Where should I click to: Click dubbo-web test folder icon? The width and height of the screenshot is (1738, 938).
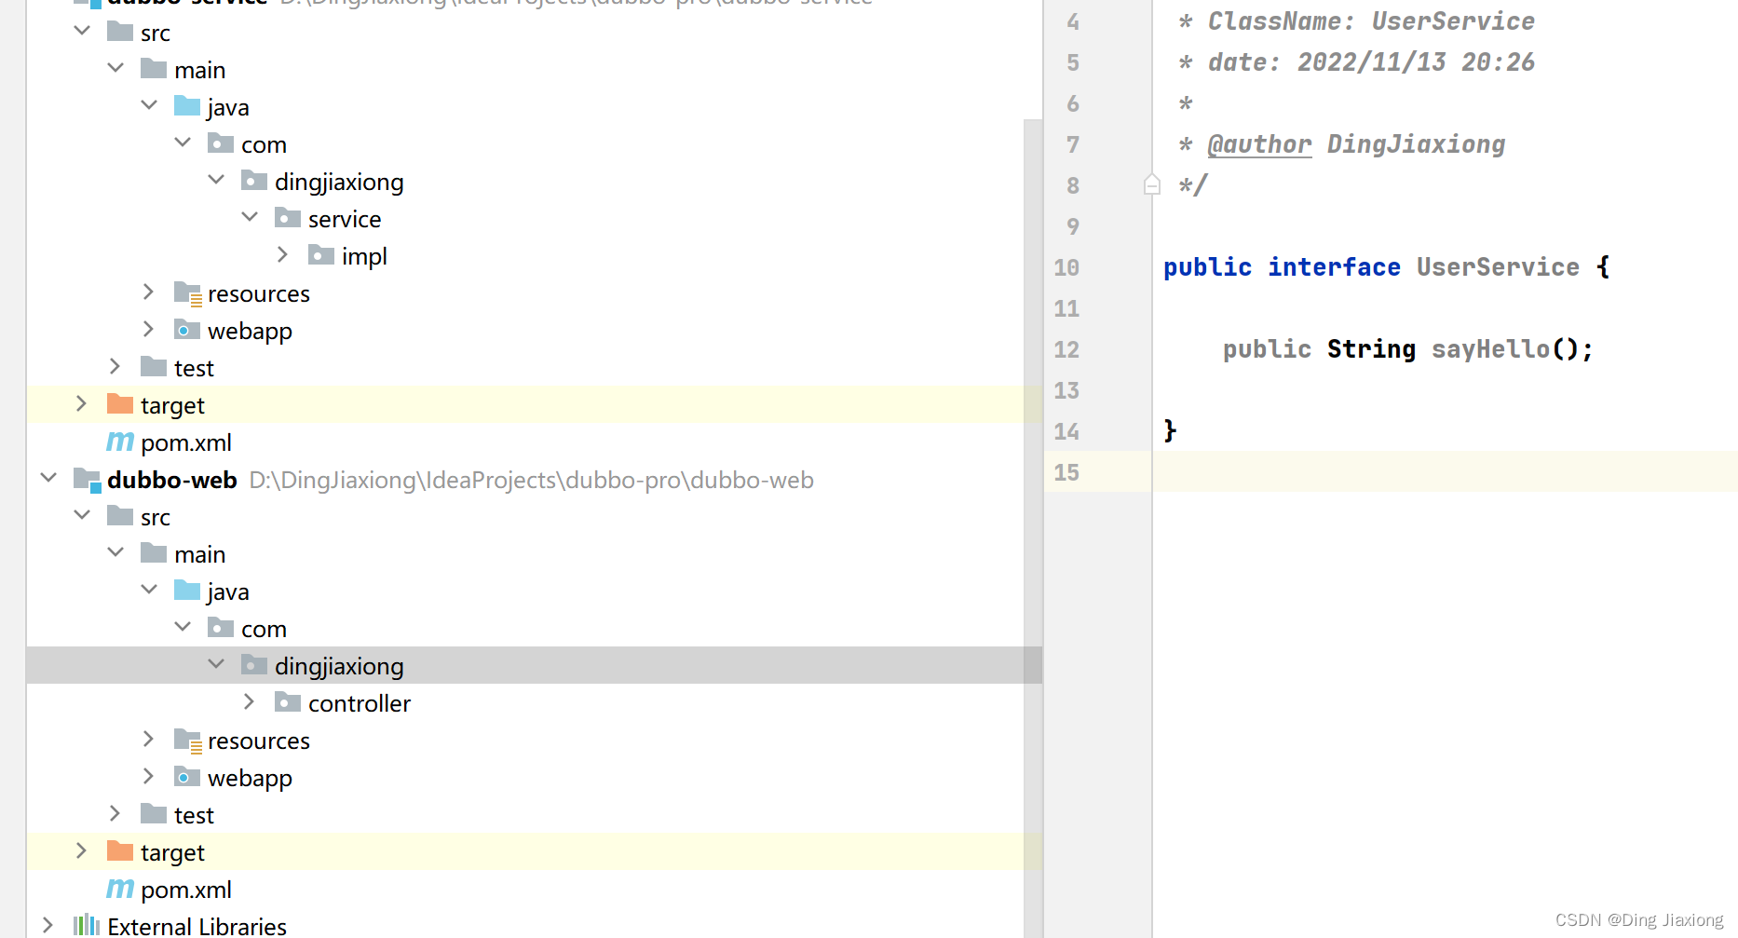(154, 813)
